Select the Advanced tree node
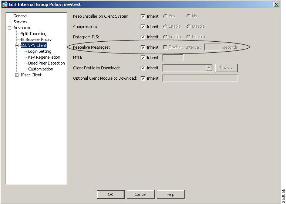 [x=22, y=28]
